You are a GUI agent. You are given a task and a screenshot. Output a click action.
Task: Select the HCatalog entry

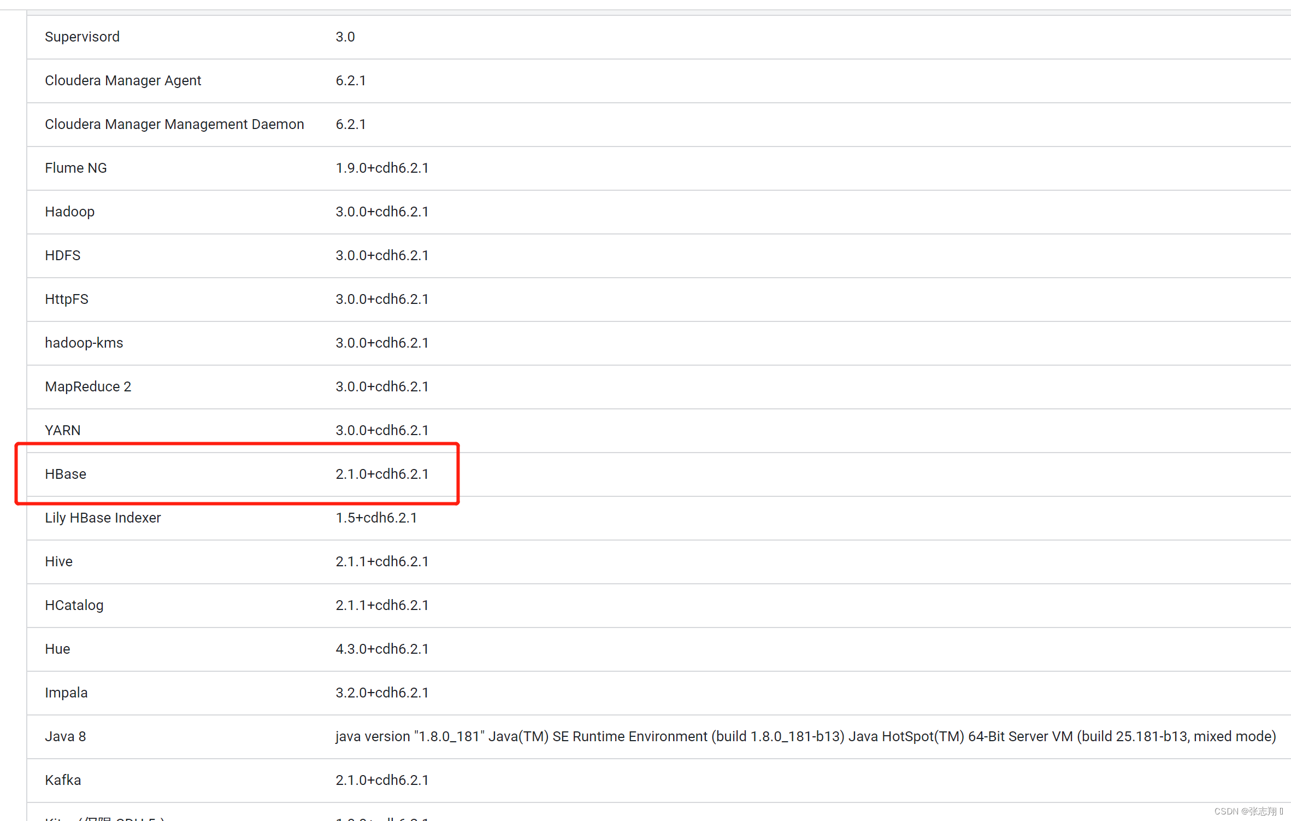[74, 605]
